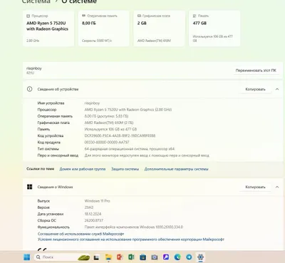Click the taskbar search box

[x=62, y=257]
